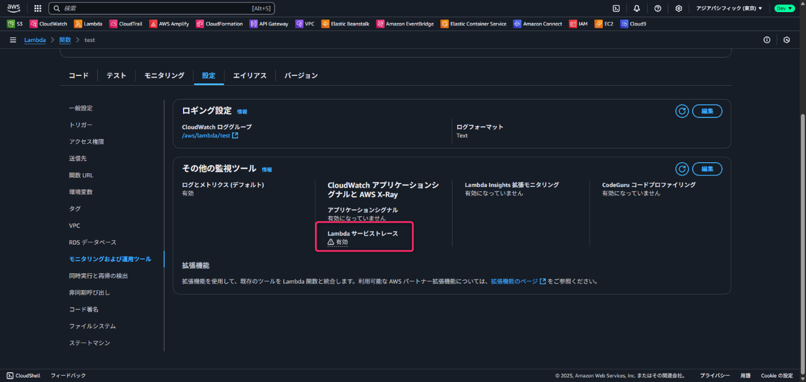806x382 pixels.
Task: Open the /aws/lambda/test log group link
Action: 210,136
